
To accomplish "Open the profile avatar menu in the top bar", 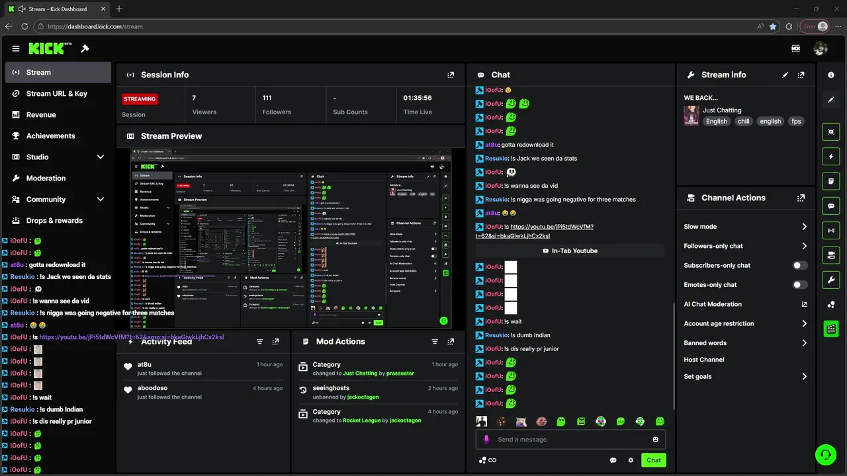I will pos(821,48).
